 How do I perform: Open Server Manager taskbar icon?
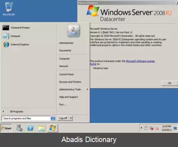tap(20, 128)
